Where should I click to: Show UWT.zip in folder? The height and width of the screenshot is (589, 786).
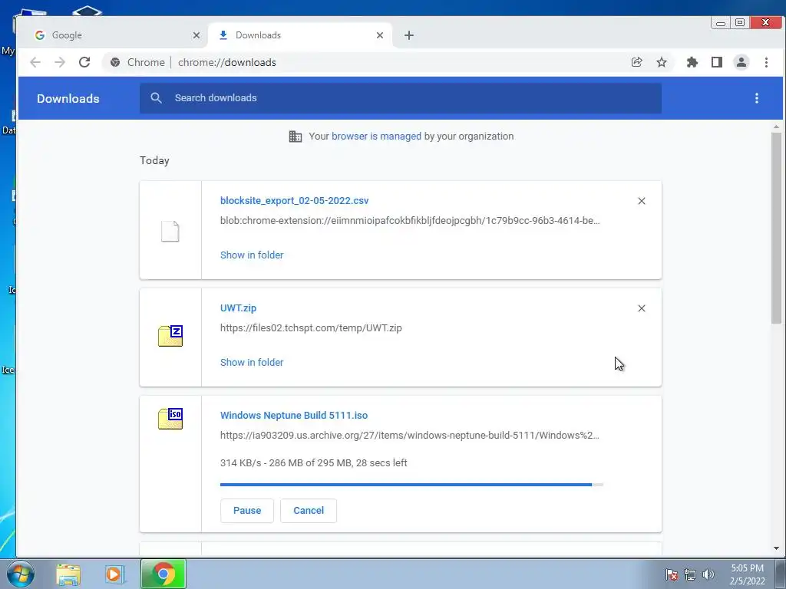click(x=252, y=362)
